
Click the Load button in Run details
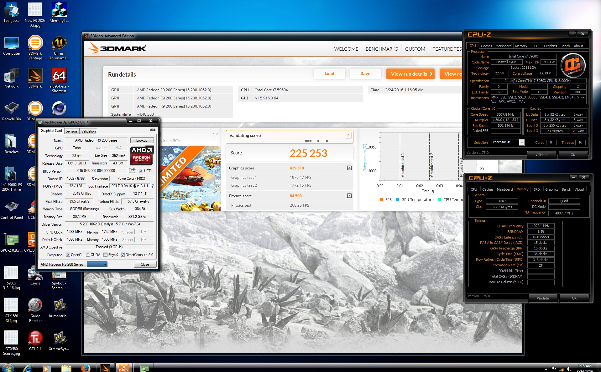point(329,74)
